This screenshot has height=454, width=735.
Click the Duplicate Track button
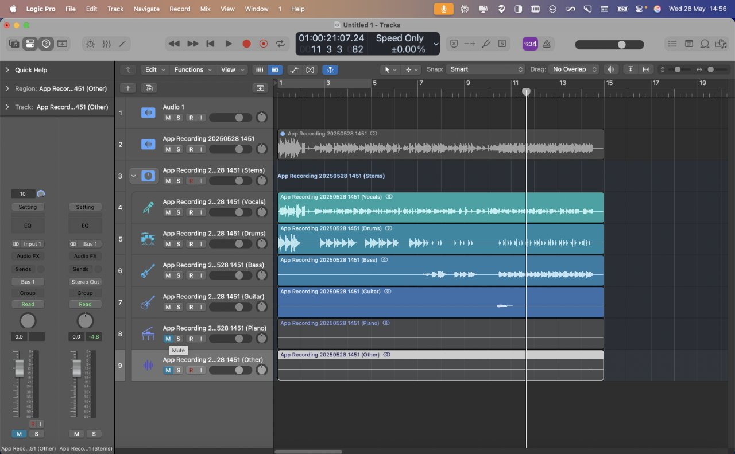point(149,88)
